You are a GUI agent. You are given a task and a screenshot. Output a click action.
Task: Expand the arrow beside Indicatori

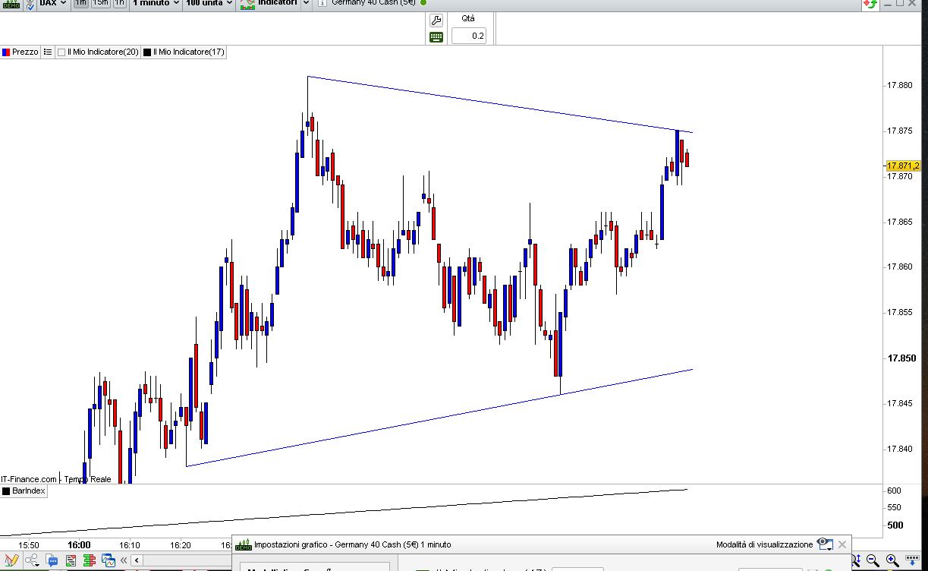point(306,4)
